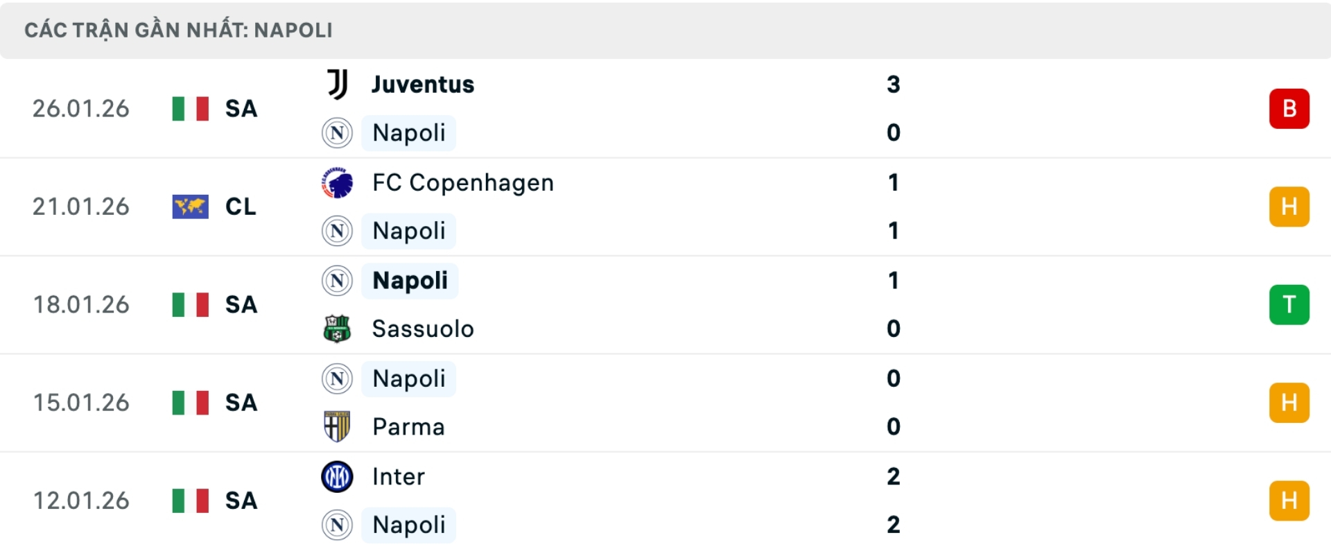
Task: Select the Inter club crest
Action: [338, 476]
